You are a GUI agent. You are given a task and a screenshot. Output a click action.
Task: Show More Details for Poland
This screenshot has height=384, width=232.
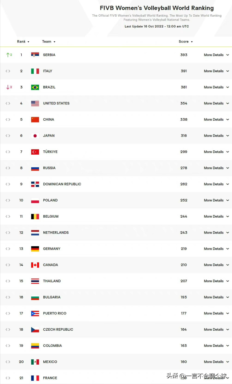pos(216,200)
